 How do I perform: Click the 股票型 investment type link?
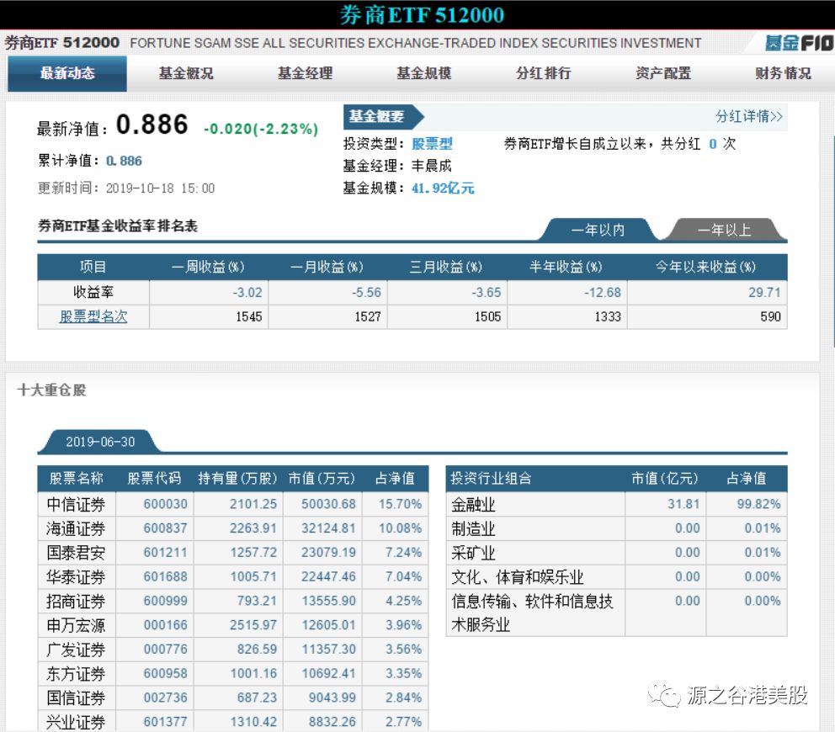coord(432,144)
